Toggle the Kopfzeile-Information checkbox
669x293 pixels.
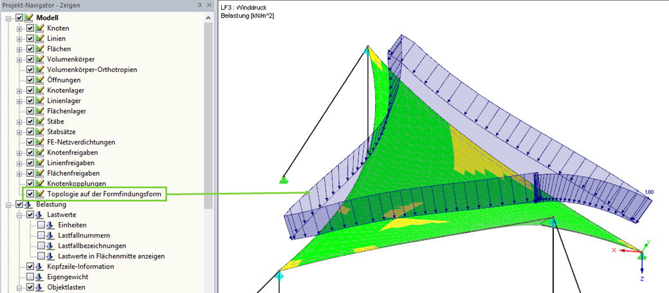pos(30,267)
